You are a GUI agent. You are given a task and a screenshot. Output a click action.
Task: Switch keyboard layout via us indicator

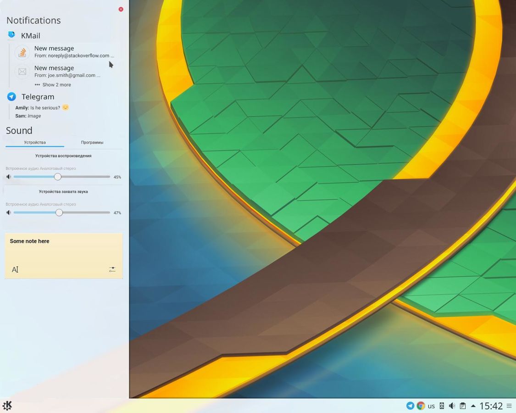pos(431,406)
